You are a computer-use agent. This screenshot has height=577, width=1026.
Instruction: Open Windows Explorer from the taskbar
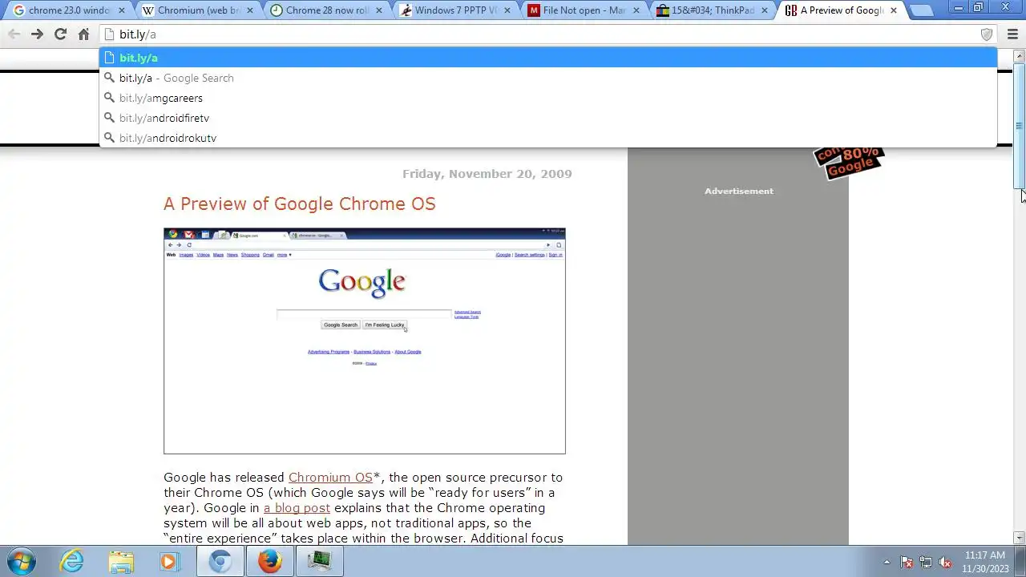[121, 561]
